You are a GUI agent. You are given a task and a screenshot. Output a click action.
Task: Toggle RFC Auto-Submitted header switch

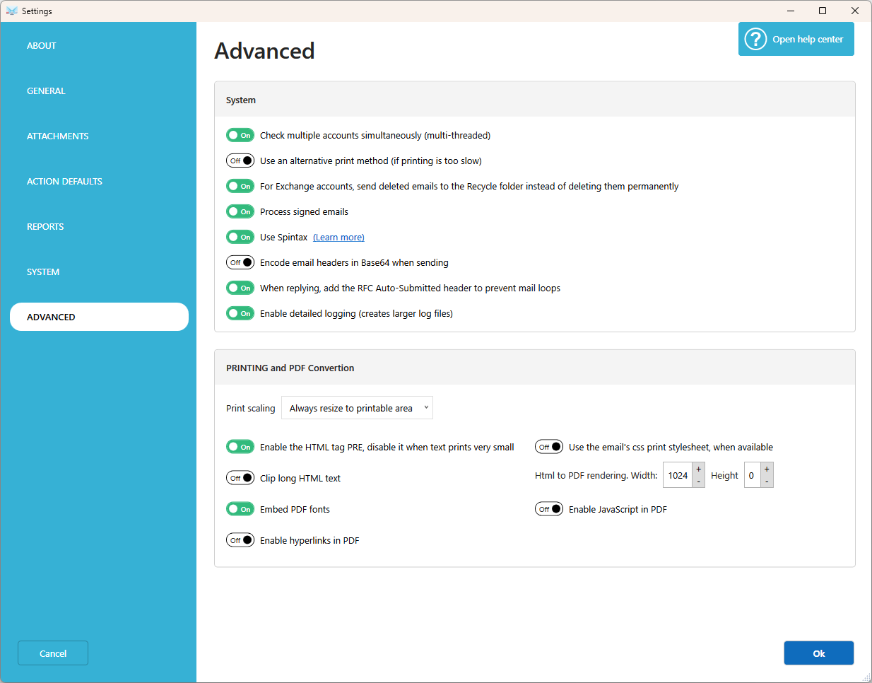(240, 288)
